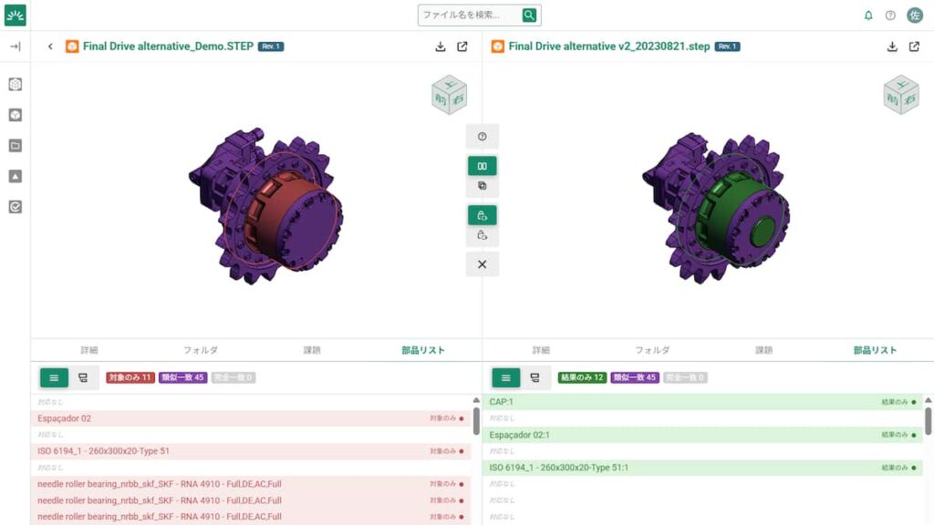Select side-by-side comparison view
This screenshot has height=525, width=934.
482,166
